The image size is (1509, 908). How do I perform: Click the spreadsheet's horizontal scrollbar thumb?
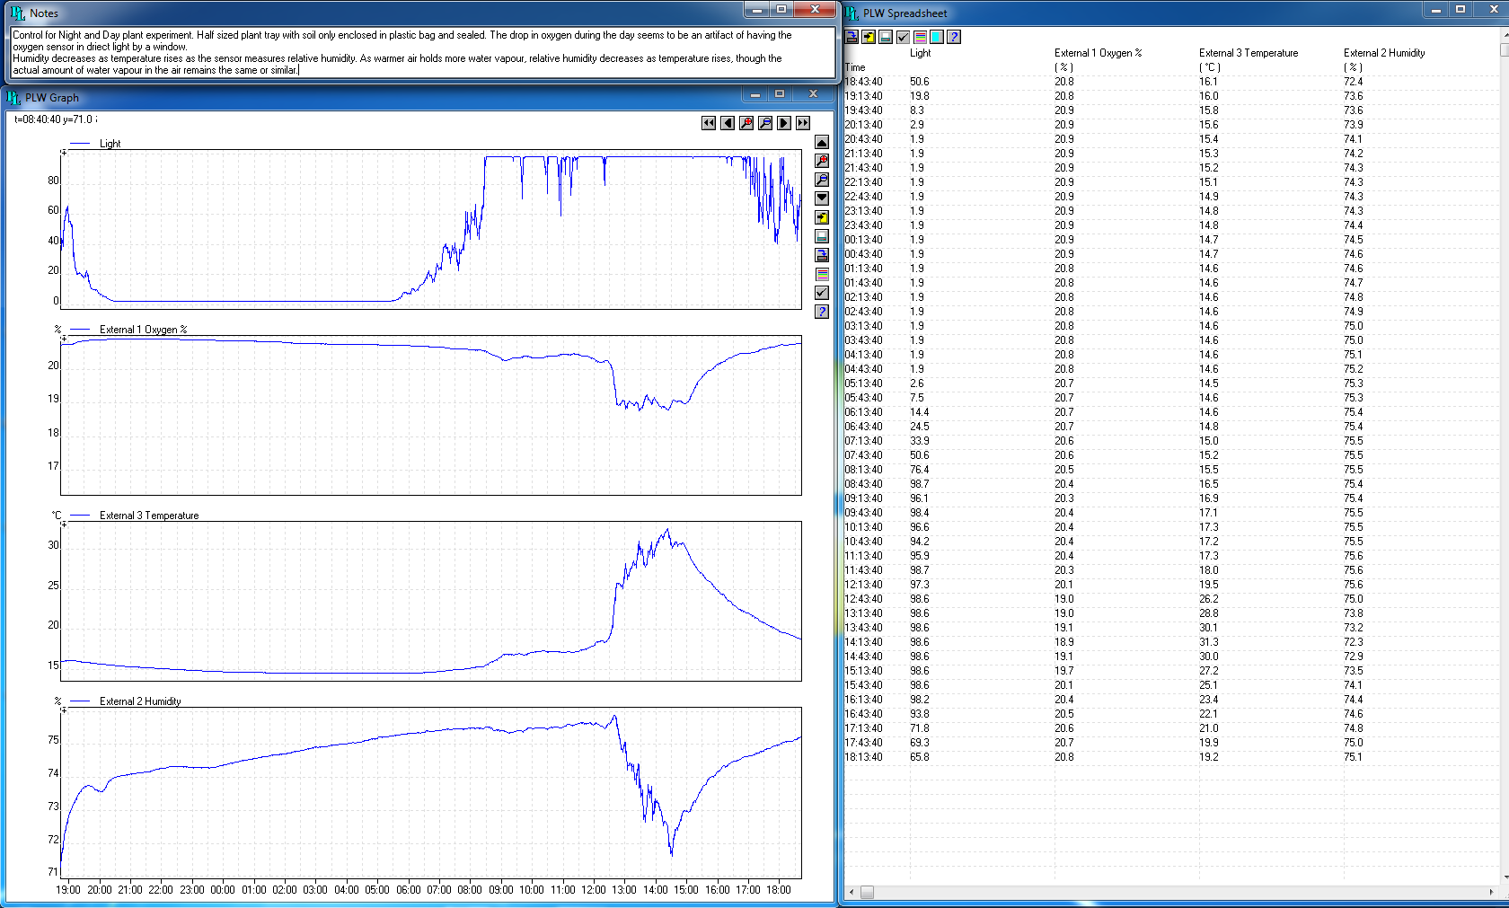(x=867, y=892)
